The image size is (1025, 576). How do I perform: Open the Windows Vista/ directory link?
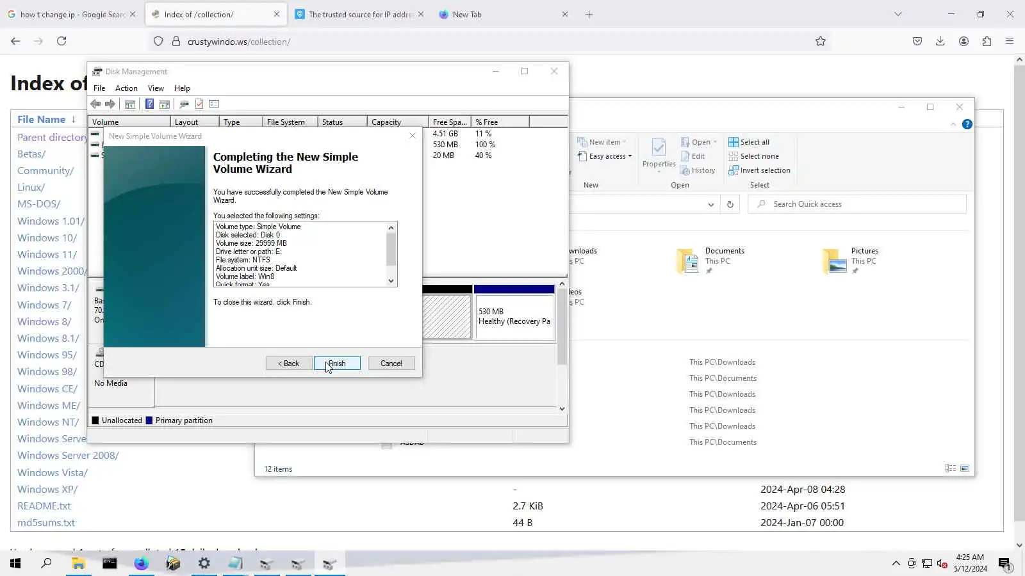coord(53,473)
